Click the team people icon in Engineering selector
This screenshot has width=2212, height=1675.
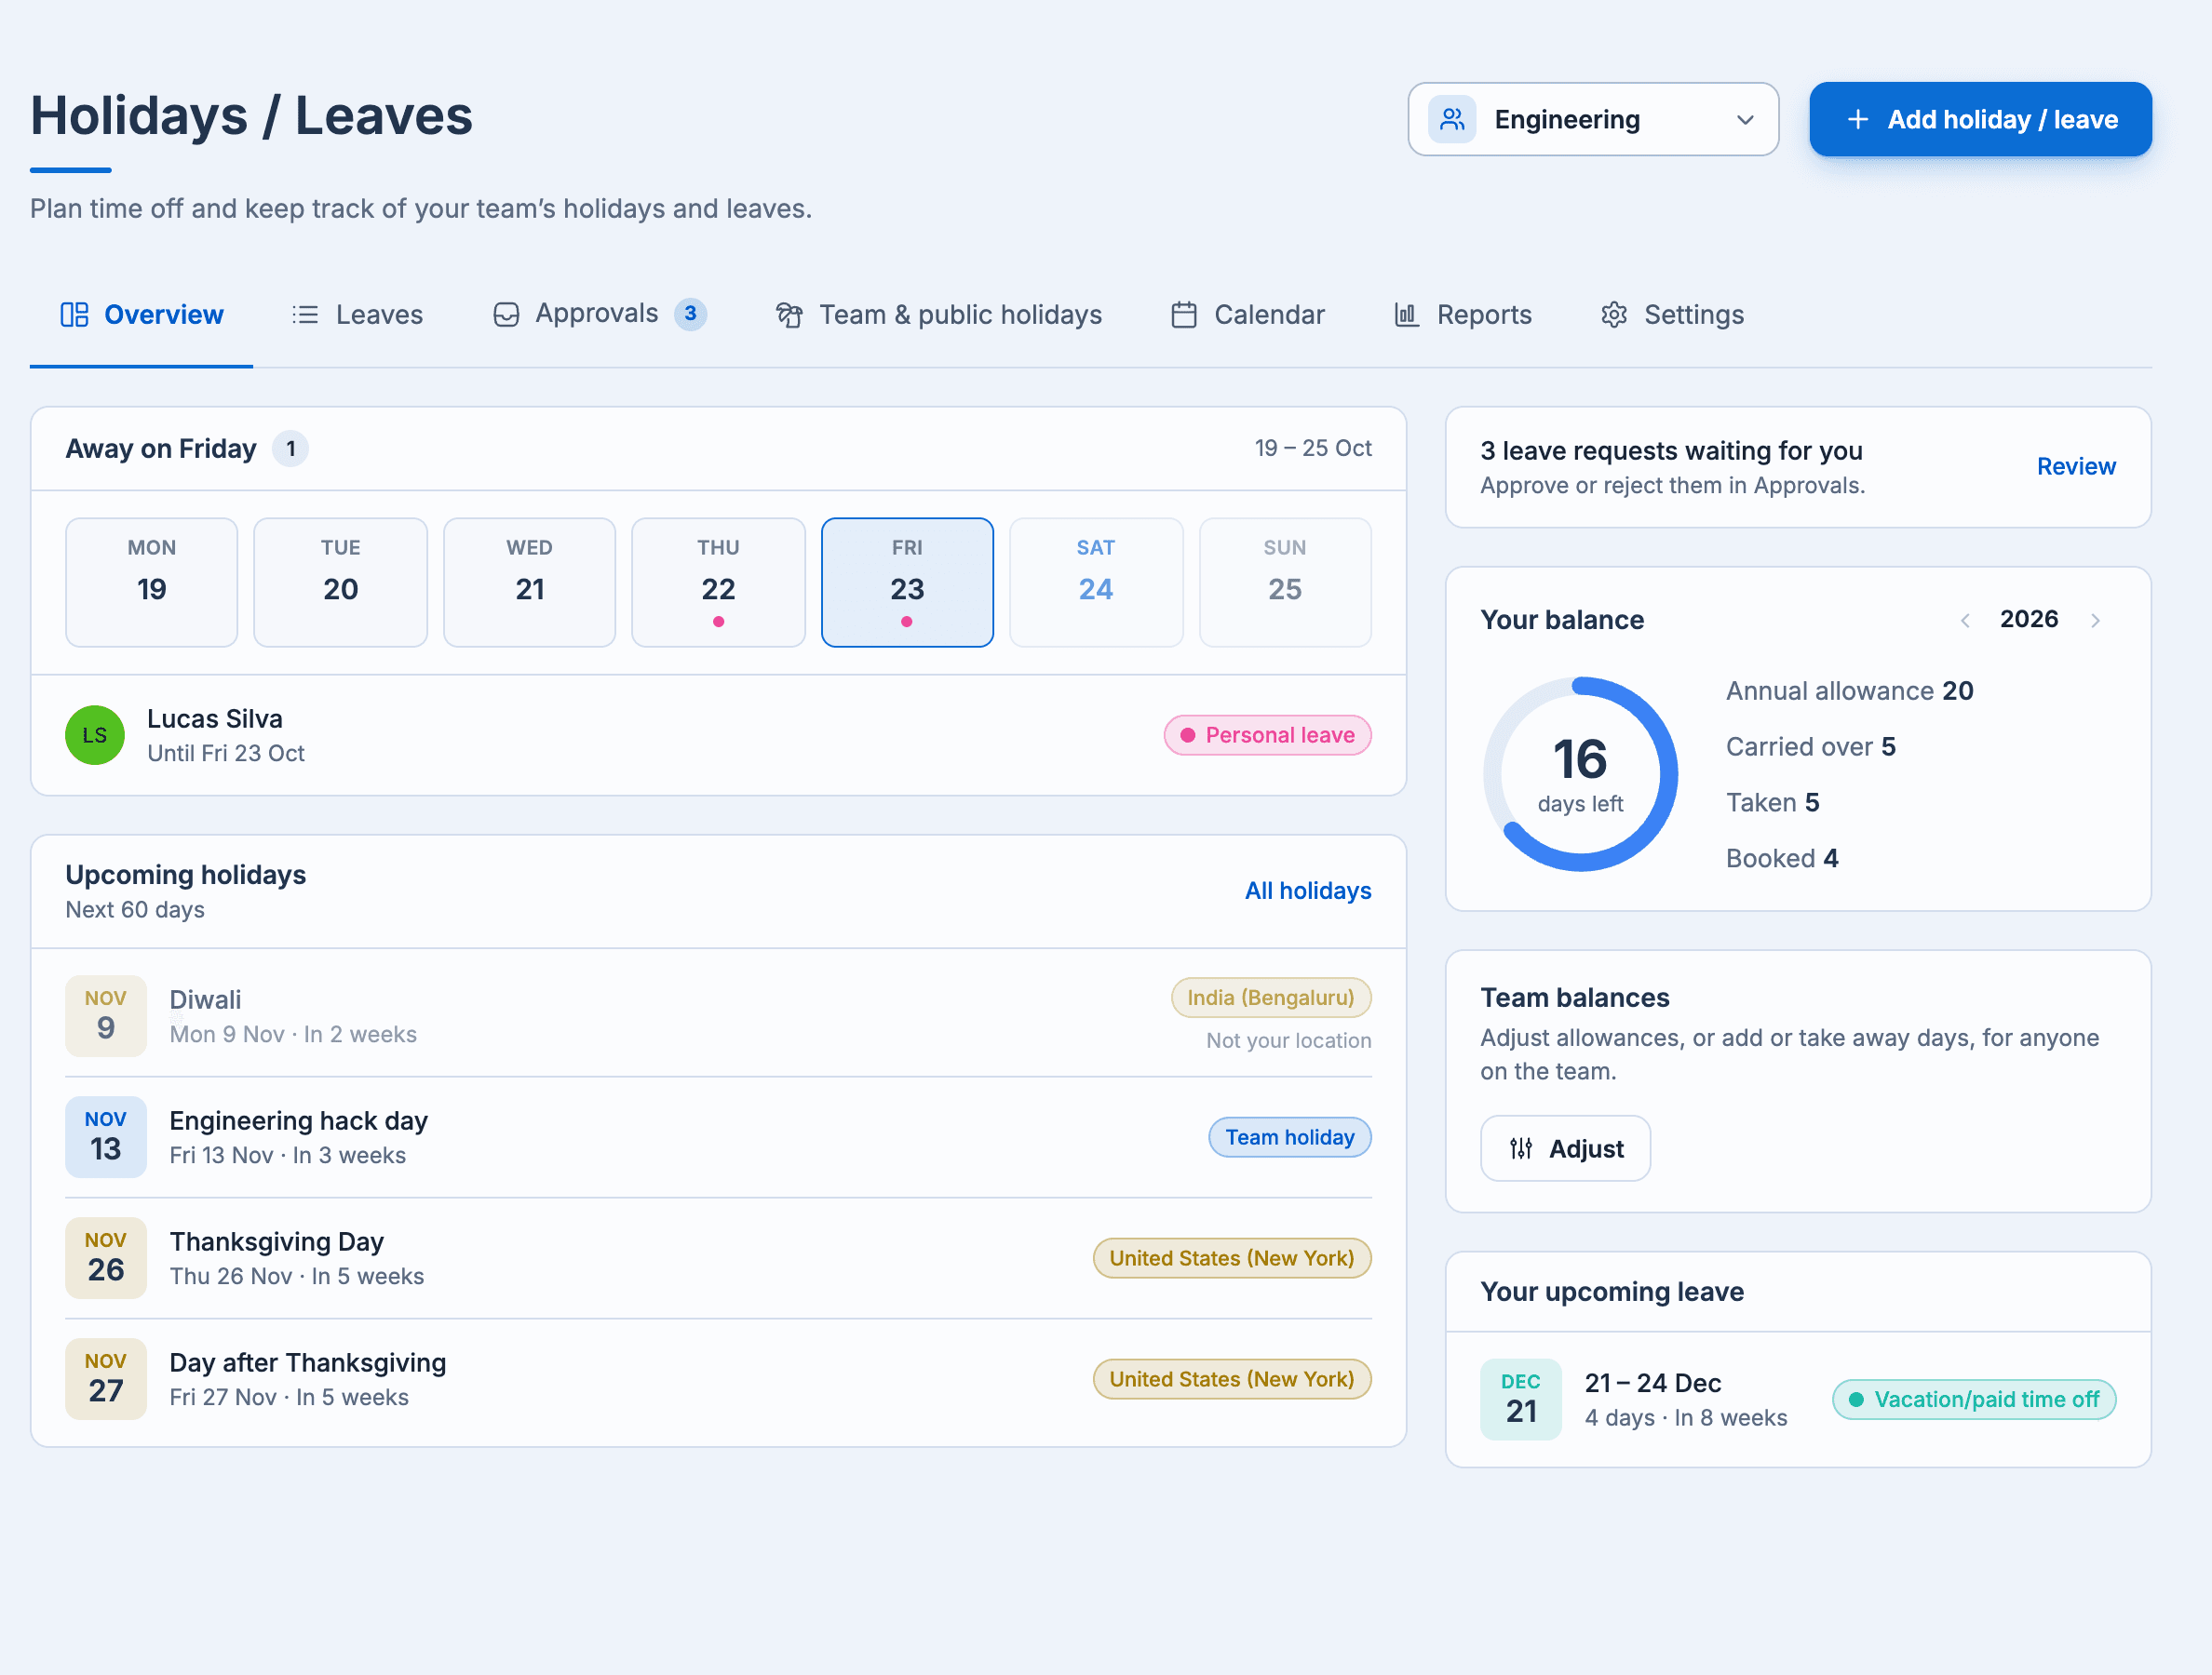[x=1452, y=119]
